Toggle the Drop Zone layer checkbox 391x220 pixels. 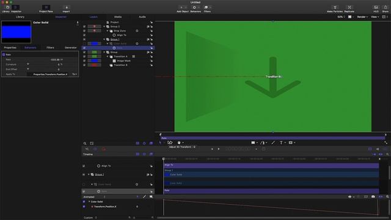[84, 31]
